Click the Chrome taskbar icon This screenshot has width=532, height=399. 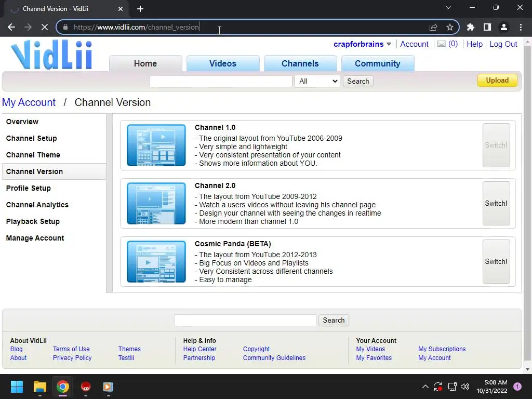[63, 387]
